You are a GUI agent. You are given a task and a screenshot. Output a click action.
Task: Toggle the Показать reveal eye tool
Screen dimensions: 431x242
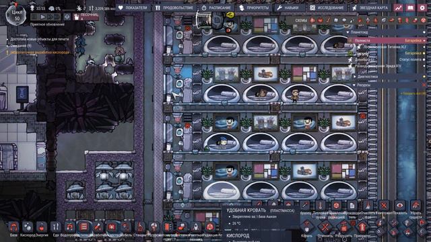[399, 205]
